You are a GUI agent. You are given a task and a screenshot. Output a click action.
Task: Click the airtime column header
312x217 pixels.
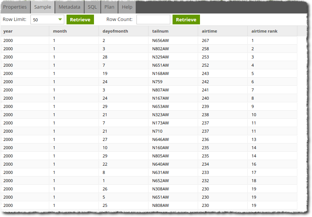coord(223,31)
